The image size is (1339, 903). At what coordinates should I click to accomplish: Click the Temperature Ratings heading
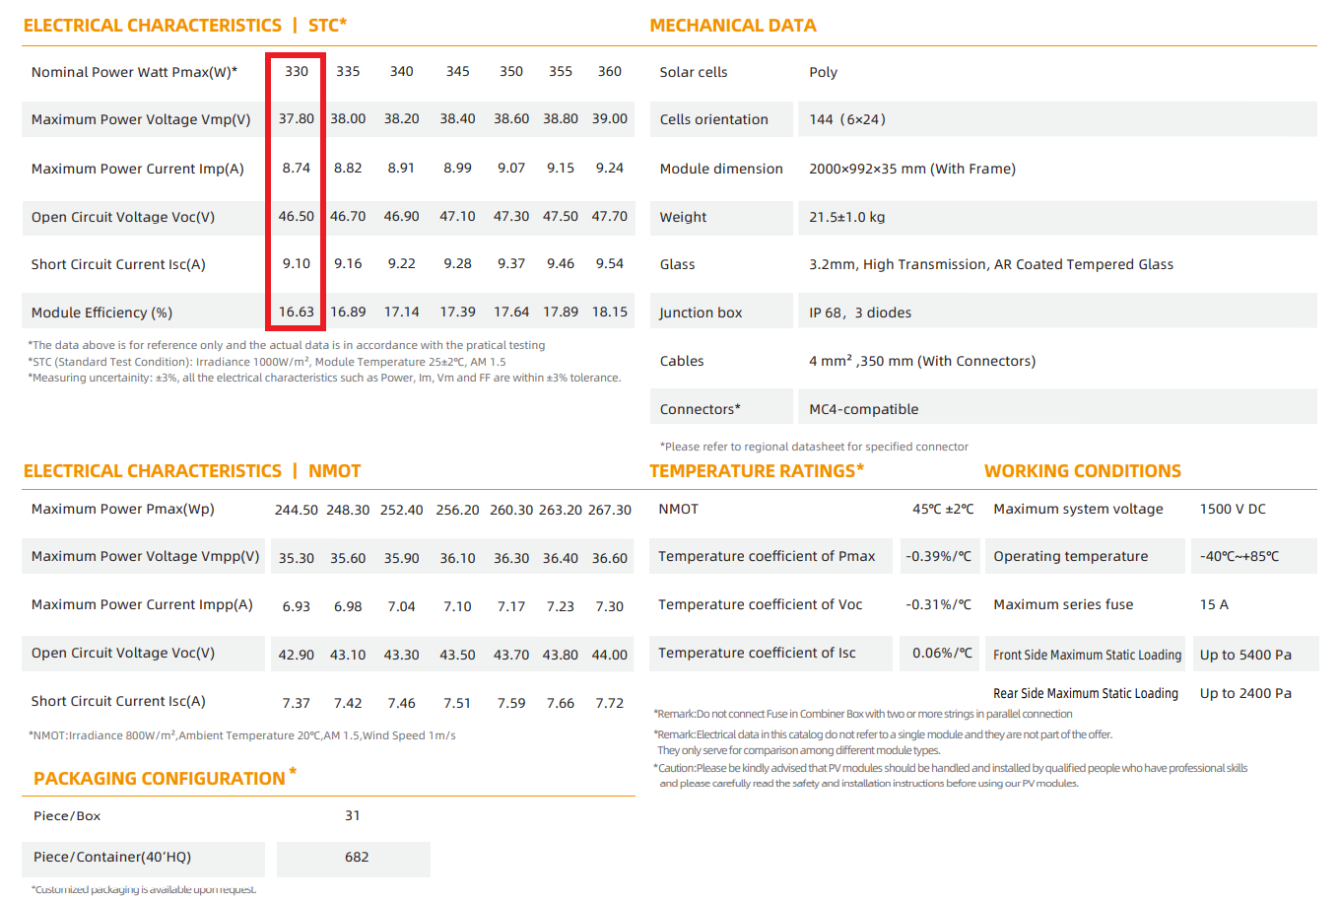tap(756, 471)
